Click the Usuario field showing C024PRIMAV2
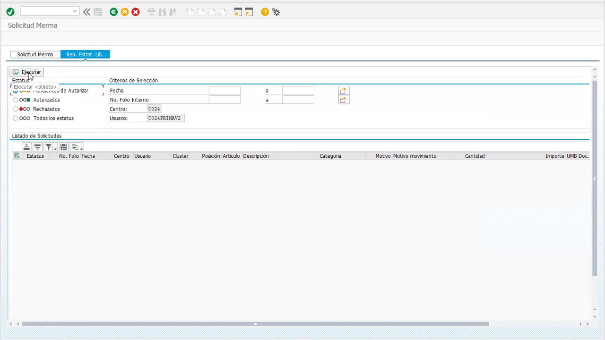 tap(166, 118)
